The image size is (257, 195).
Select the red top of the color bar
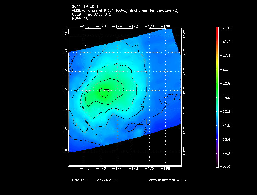coord(217,29)
